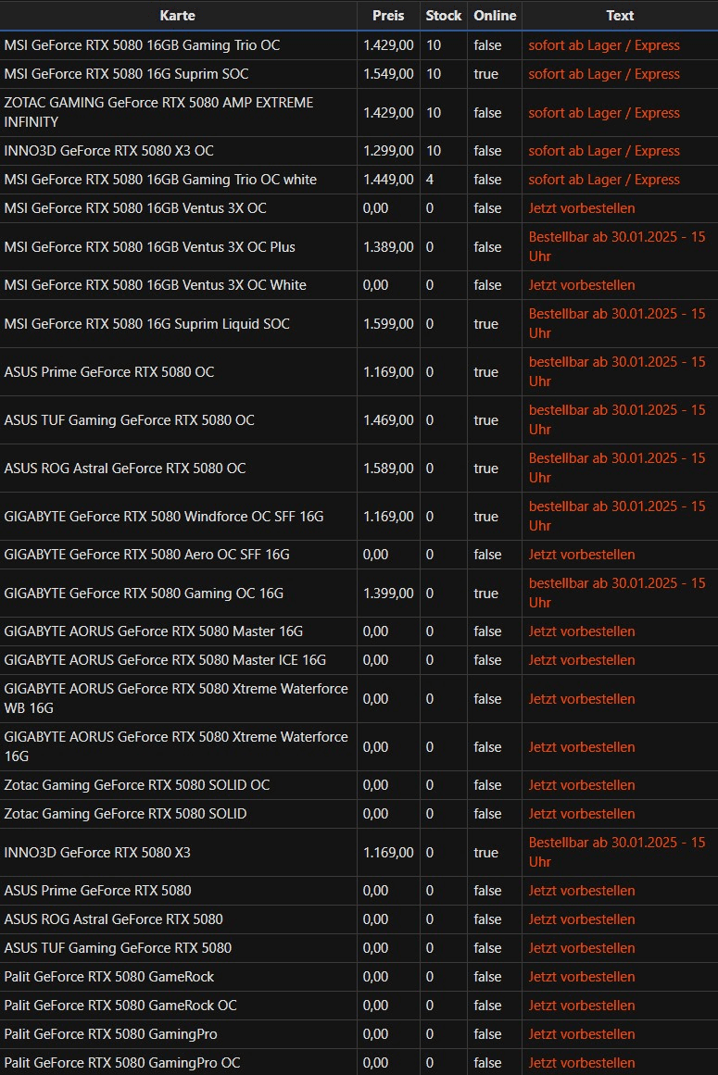Select Palit GeForce RTX 5080 GameRock OC
718x1075 pixels.
click(120, 1005)
